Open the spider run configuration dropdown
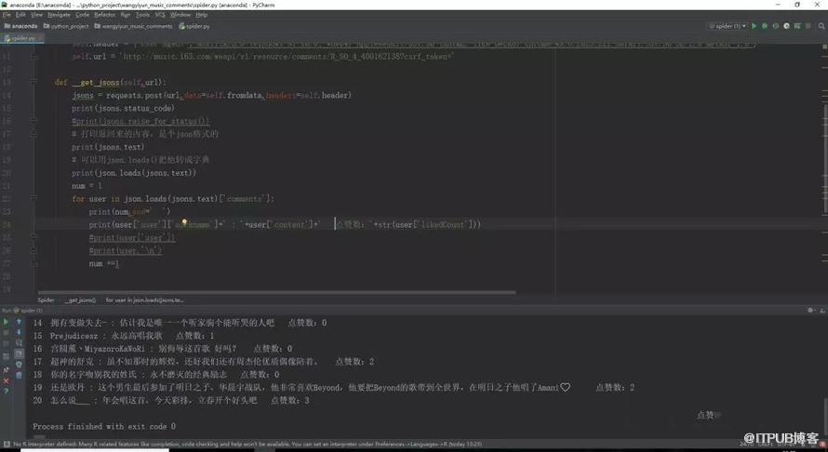 [728, 26]
